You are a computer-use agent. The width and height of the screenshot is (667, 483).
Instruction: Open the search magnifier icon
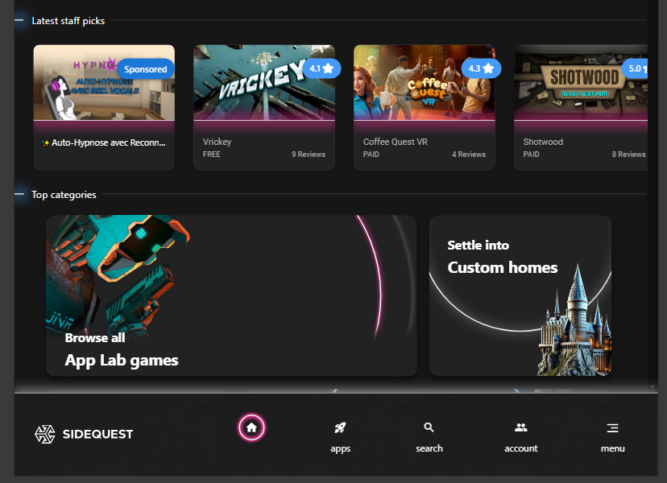(x=429, y=427)
